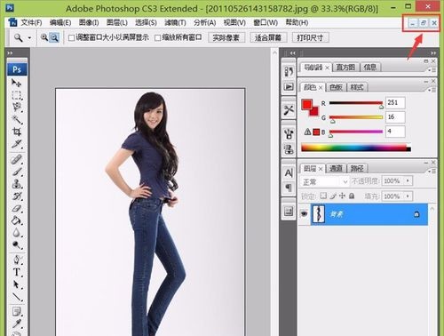This screenshot has height=336, width=444.
Task: Select the Magic Wand tool
Action: [x=17, y=119]
